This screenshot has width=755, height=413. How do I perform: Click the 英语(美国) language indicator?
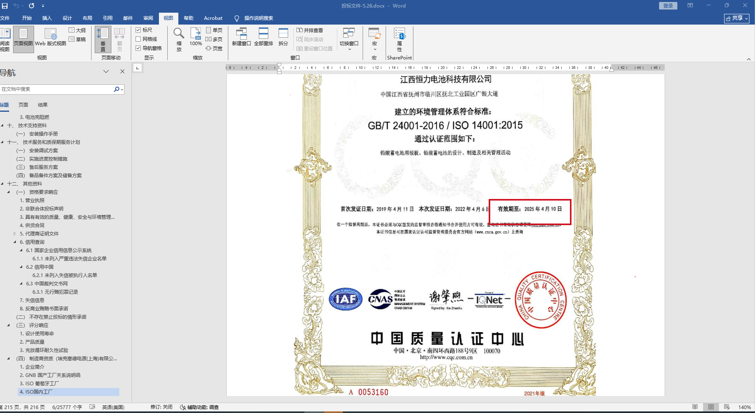[x=113, y=407]
